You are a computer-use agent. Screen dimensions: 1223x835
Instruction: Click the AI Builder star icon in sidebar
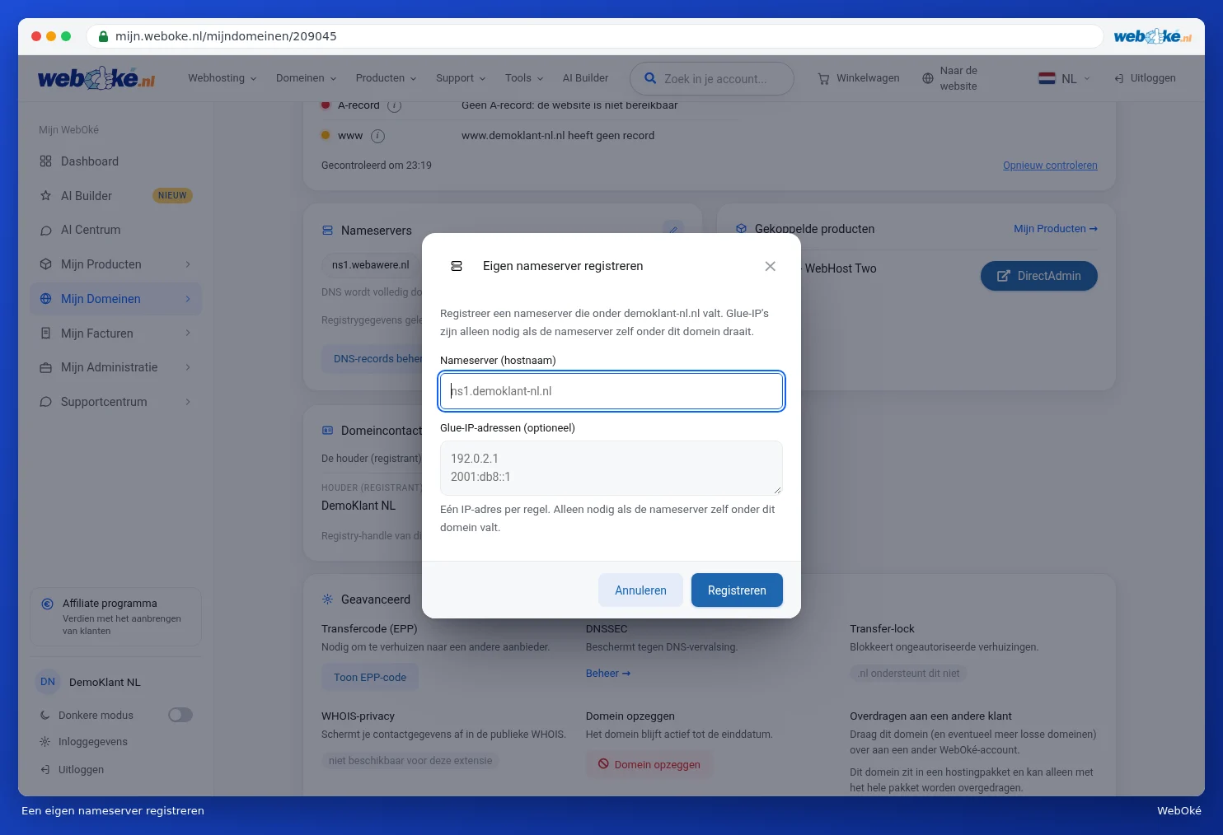pos(45,196)
